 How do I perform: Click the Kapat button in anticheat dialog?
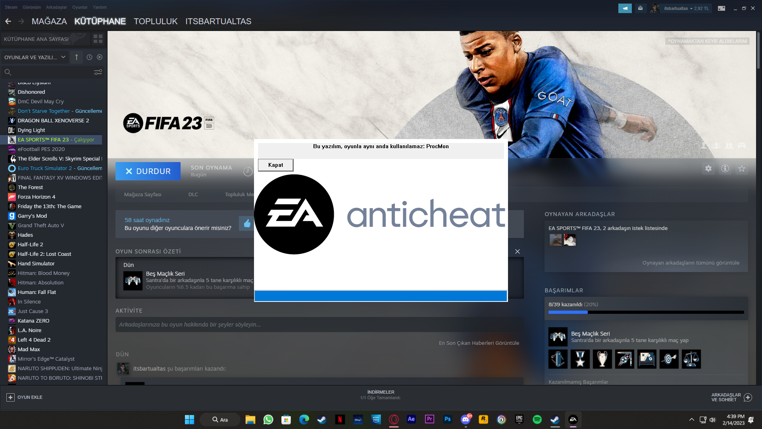275,165
